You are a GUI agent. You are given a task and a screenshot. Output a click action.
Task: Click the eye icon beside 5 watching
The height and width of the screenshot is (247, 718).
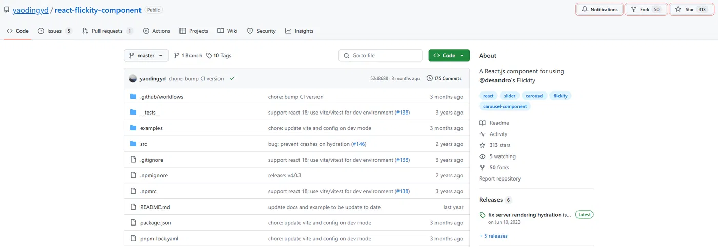click(482, 156)
